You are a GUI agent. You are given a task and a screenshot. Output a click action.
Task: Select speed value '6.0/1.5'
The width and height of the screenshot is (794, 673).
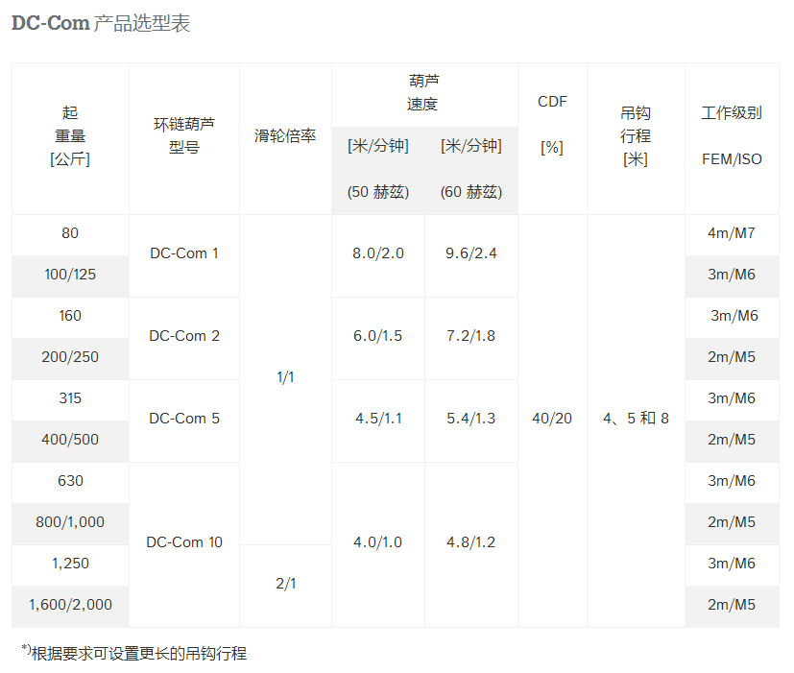(x=378, y=336)
